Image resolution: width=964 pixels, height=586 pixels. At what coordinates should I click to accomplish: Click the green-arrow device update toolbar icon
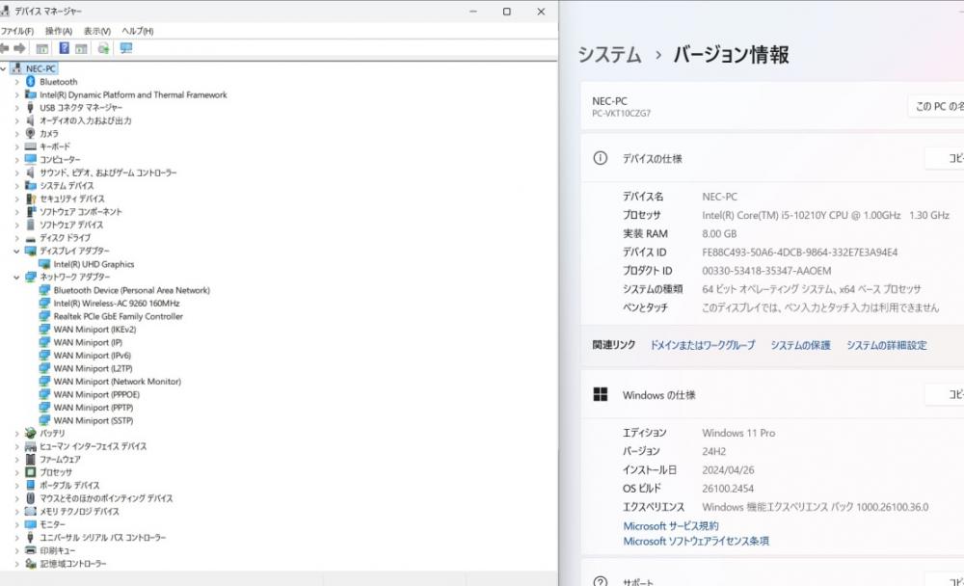103,48
